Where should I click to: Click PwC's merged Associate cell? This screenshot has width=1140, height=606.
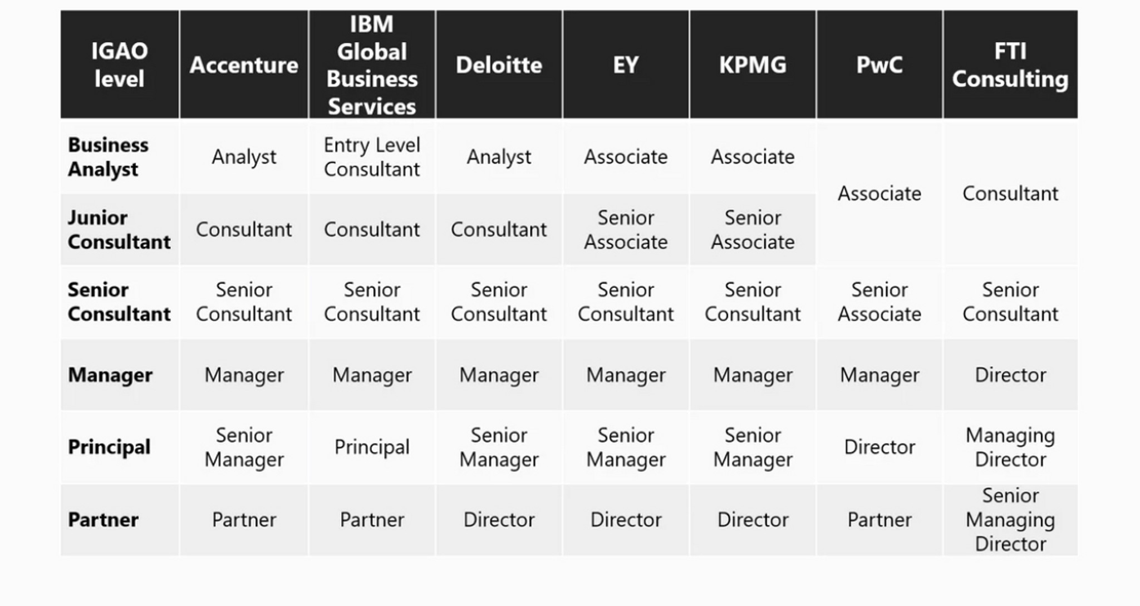(x=879, y=193)
